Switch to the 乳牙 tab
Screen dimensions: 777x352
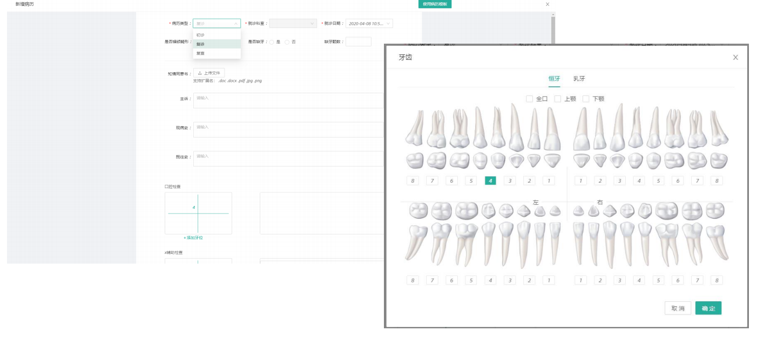(x=579, y=79)
